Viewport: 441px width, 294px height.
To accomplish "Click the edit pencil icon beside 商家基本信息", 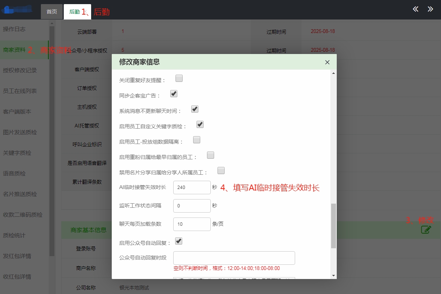I will click(x=426, y=230).
